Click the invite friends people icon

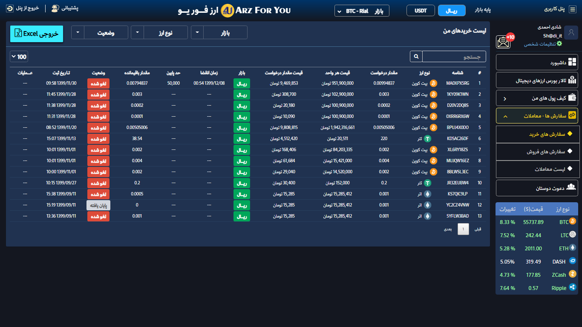click(x=572, y=187)
